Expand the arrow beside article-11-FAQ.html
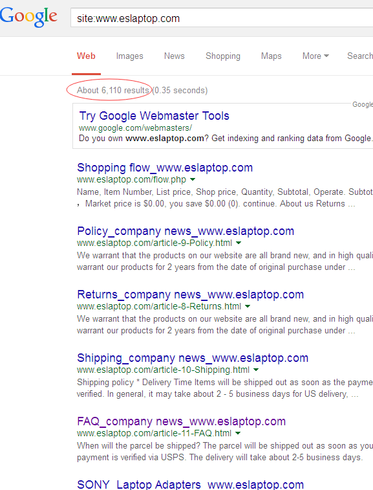 [238, 433]
